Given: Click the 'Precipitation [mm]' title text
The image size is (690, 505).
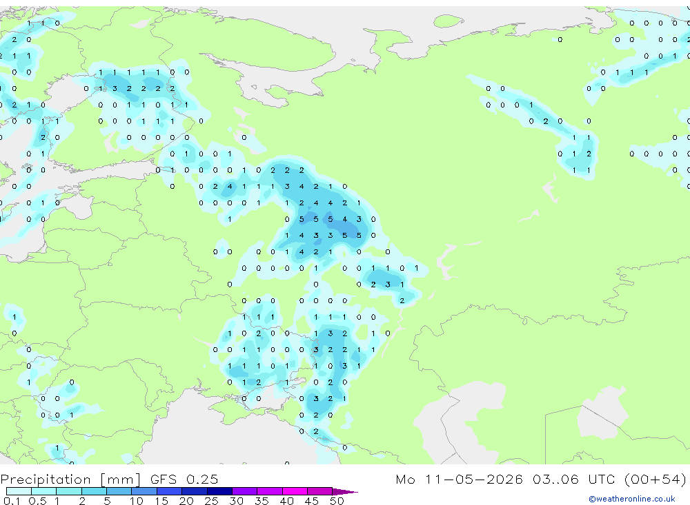Looking at the screenshot, I should (70, 480).
